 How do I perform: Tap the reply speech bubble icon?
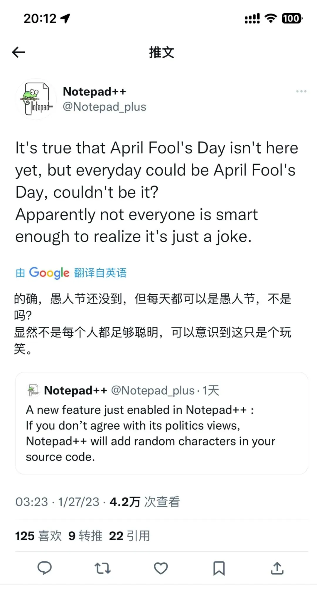[45, 568]
